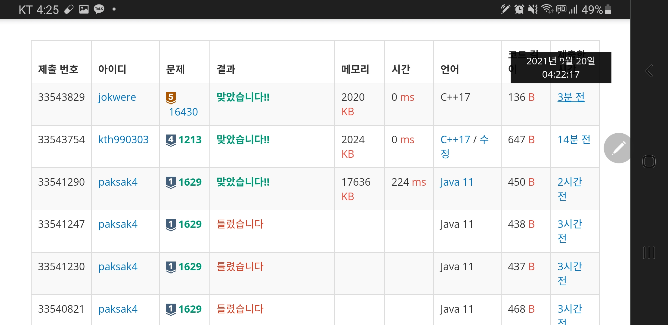The image size is (668, 325).
Task: Click the '14분 전' submission time
Action: pyautogui.click(x=574, y=140)
